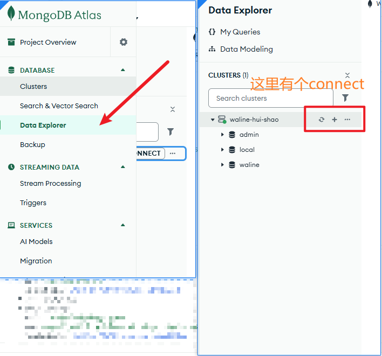Collapse the DATABASE section
The width and height of the screenshot is (382, 356).
pos(123,70)
